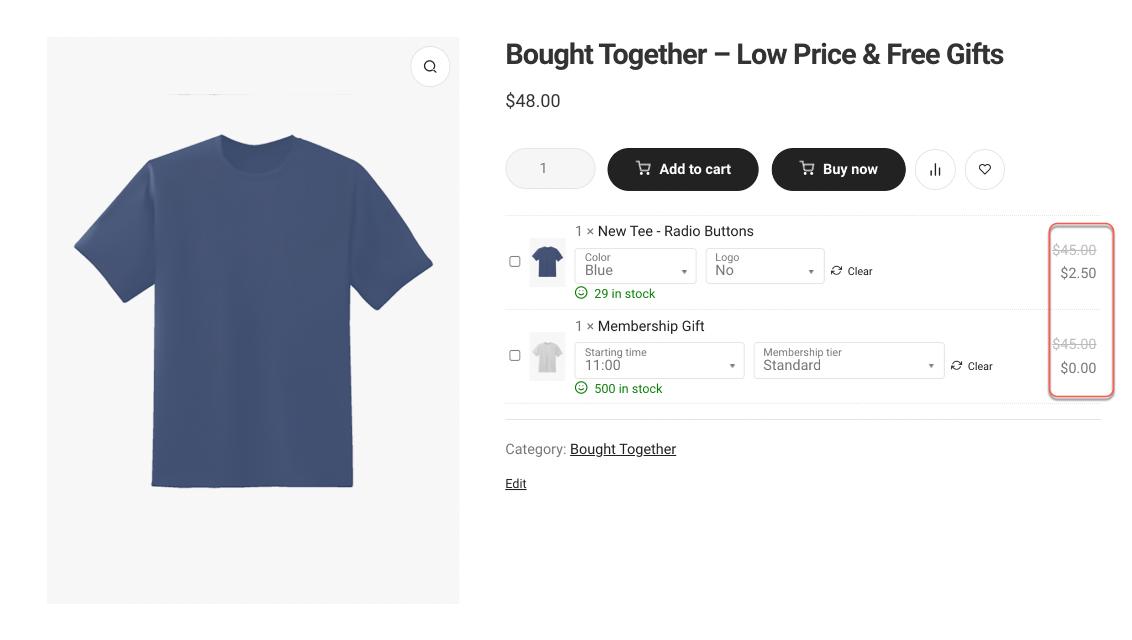Add product to wishlist heart icon
The height and width of the screenshot is (640, 1132).
pos(984,170)
